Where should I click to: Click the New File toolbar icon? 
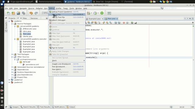(9, 13)
